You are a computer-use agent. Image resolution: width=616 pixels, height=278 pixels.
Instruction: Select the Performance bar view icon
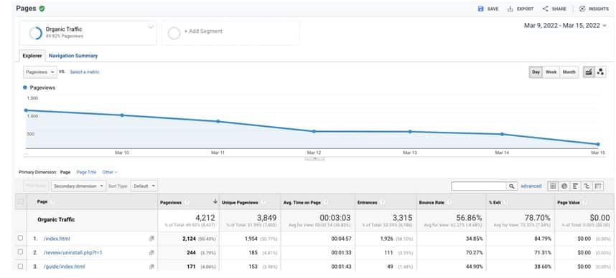(x=576, y=186)
